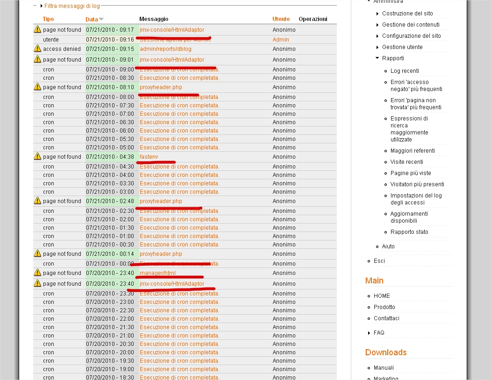
Task: Open the fastenv log message
Action: [149, 156]
